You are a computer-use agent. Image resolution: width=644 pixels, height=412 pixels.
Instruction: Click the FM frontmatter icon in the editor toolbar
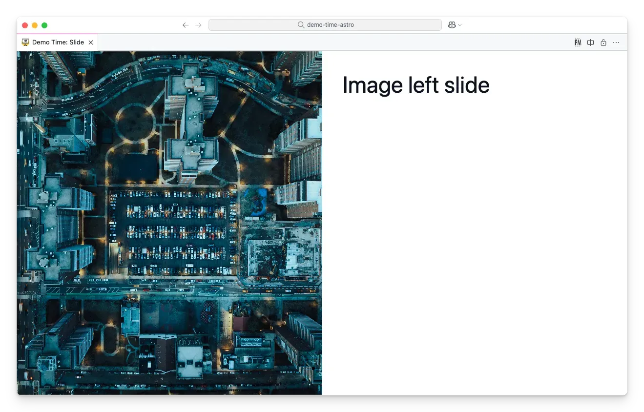pos(578,42)
